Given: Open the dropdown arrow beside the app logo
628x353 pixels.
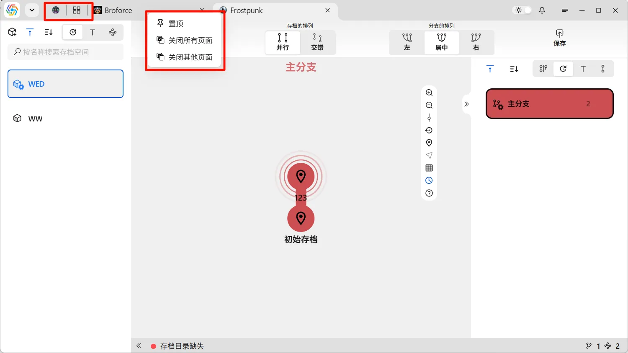Looking at the screenshot, I should 32,10.
